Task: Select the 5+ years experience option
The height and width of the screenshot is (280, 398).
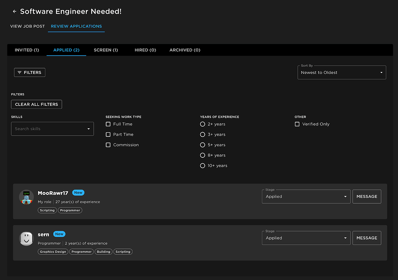Action: pyautogui.click(x=202, y=145)
